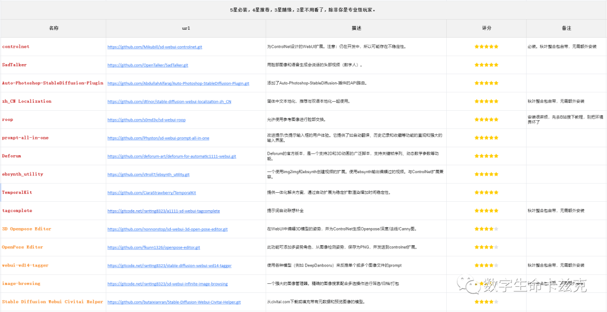Click the four-star rating for webui-wd14-tagger
Screen dimensions: 607x312
tap(487, 265)
